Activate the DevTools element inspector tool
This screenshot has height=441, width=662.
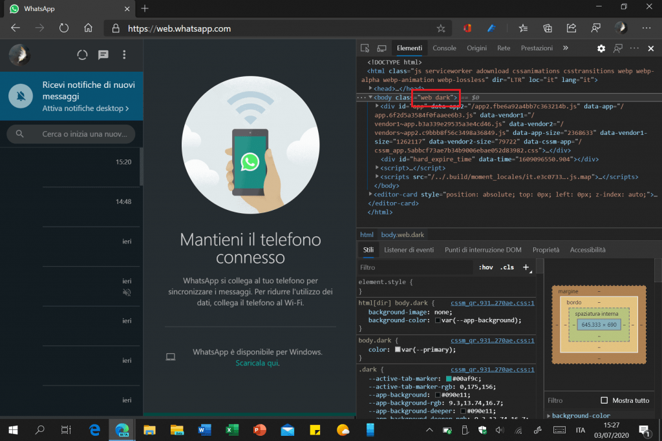coord(365,48)
